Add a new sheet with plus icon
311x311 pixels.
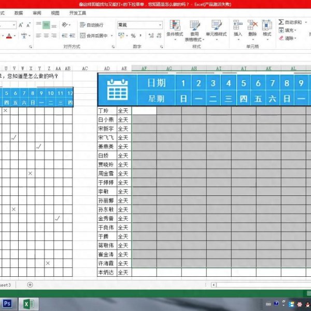click(30, 285)
